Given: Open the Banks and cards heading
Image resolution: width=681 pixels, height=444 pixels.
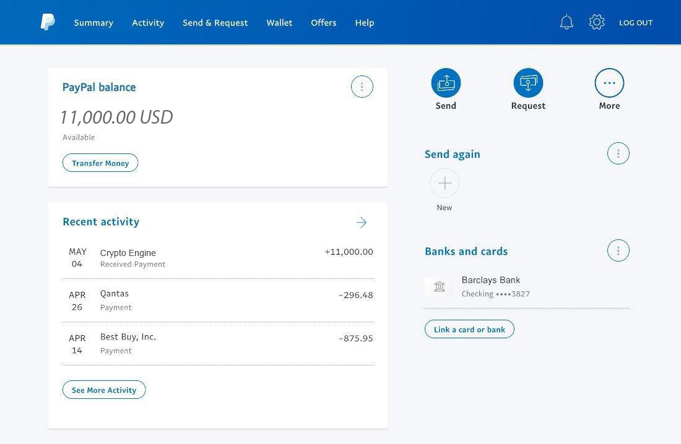Looking at the screenshot, I should 466,251.
